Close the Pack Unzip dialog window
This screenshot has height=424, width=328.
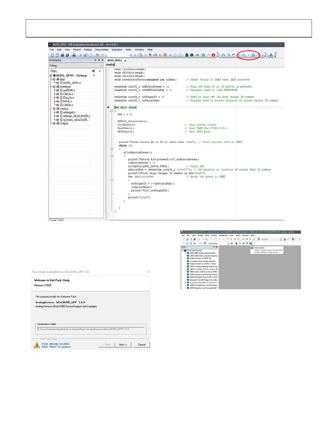(x=148, y=272)
